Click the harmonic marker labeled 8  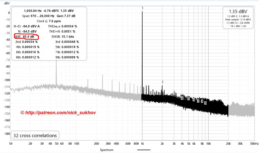(202, 101)
